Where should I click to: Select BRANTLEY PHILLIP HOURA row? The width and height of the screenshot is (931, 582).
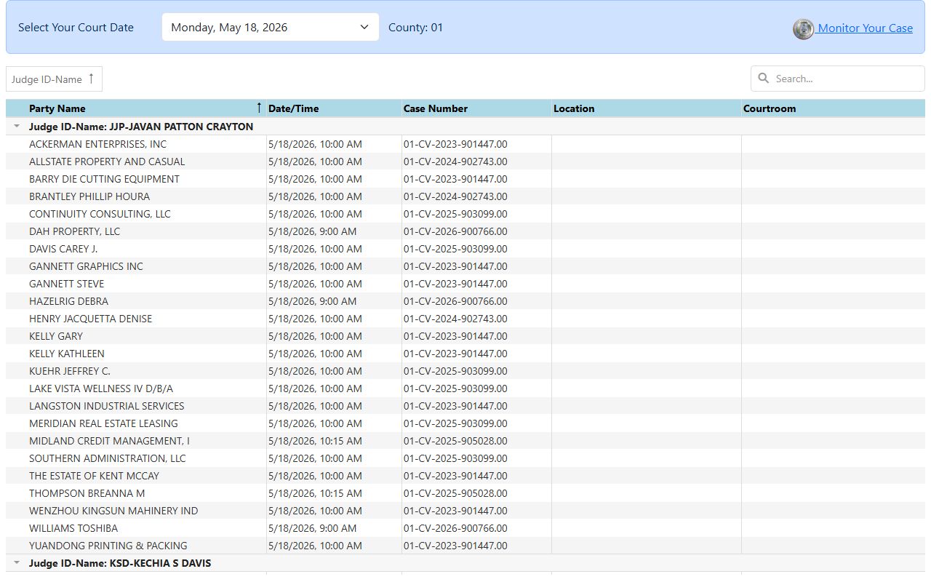coord(465,196)
